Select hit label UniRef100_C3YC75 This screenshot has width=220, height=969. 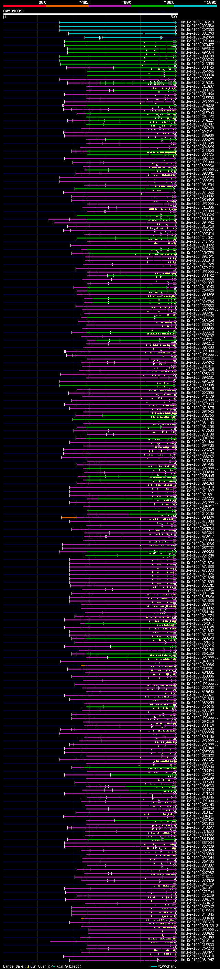(x=197, y=498)
